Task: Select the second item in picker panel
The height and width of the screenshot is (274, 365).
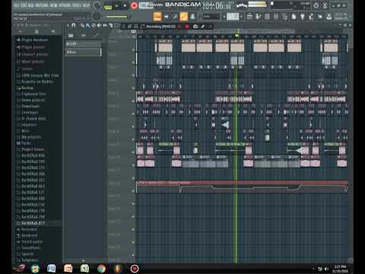Action: [83, 52]
